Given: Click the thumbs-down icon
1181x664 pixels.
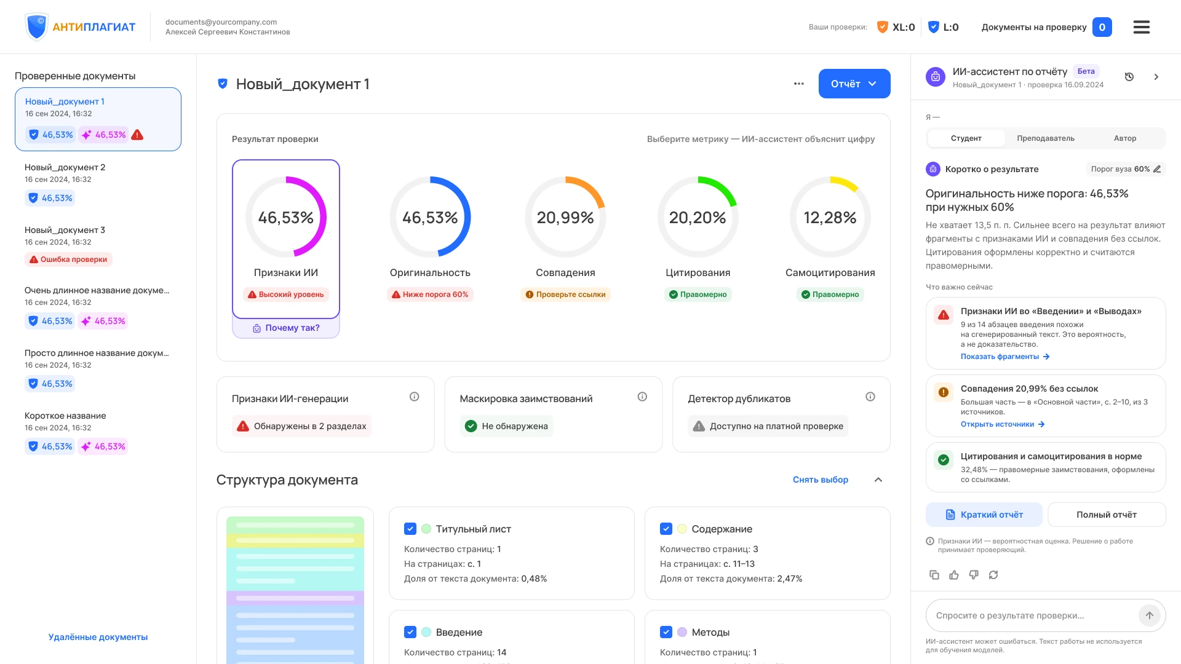Looking at the screenshot, I should coord(973,575).
